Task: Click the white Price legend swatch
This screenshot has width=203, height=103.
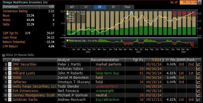Action: [x=68, y=14]
